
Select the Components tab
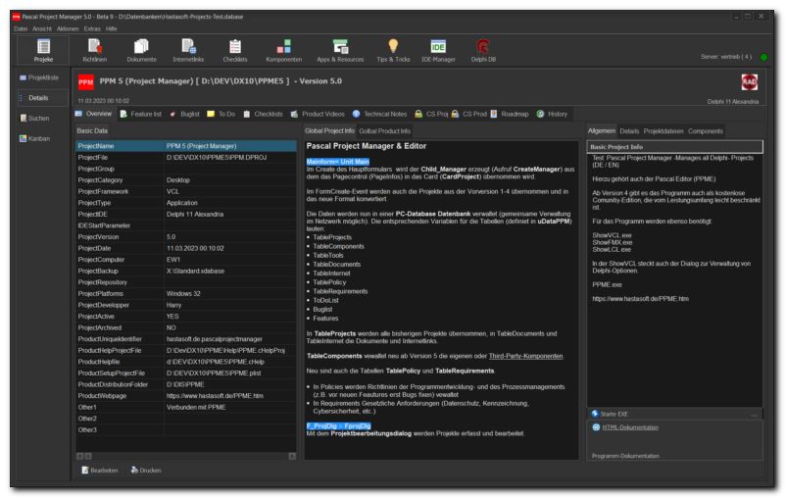tap(705, 131)
